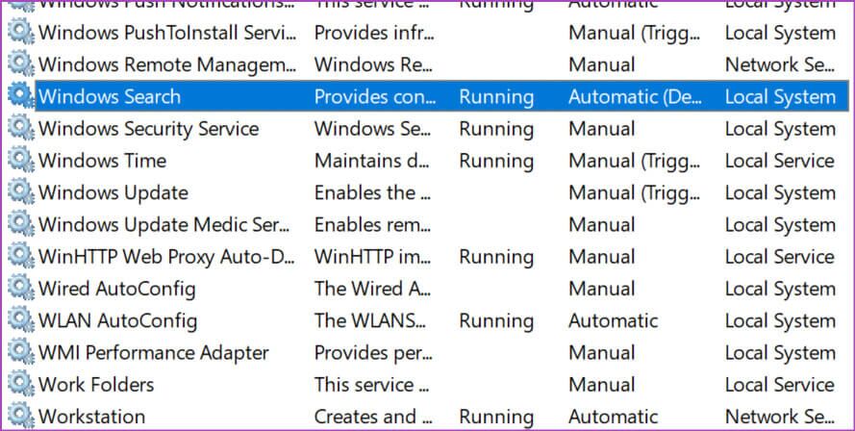Click the Running status of WLAN AutoConfig

(x=496, y=320)
